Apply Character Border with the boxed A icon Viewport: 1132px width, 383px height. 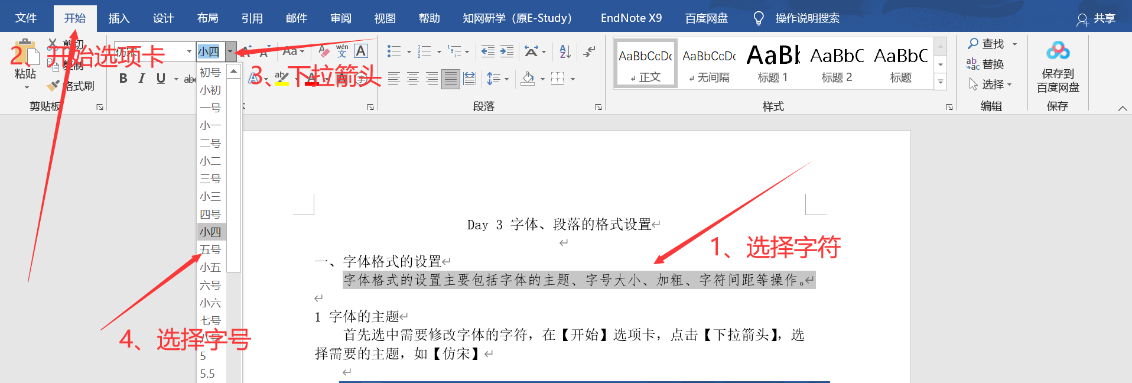[x=361, y=51]
